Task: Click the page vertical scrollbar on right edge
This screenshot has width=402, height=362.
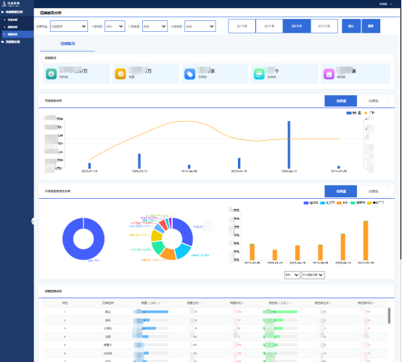Action: 401,133
